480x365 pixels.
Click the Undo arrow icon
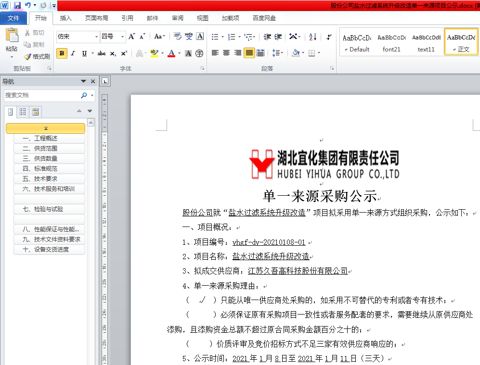click(28, 5)
